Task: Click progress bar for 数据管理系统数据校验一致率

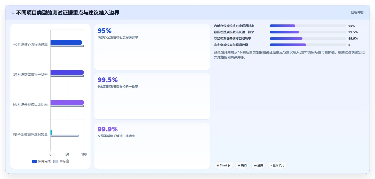Action: [308, 32]
